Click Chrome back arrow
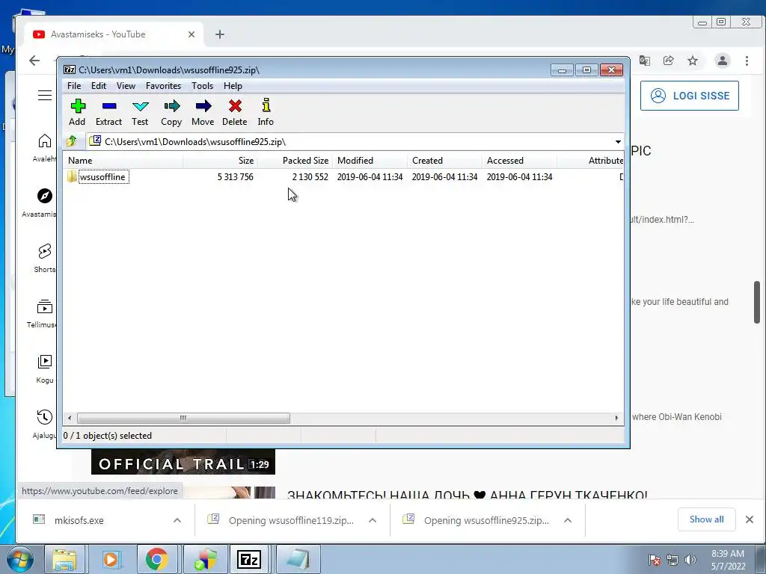The image size is (766, 574). pos(34,61)
